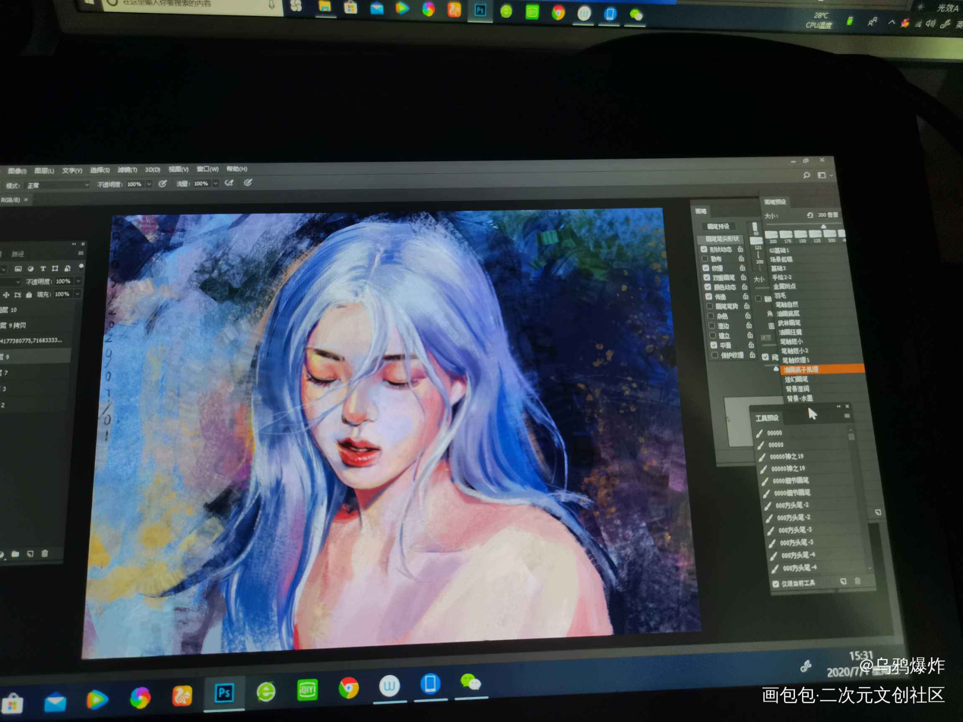Image resolution: width=963 pixels, height=722 pixels.
Task: Create new tool preset icon in 工具预设
Action: click(x=843, y=582)
